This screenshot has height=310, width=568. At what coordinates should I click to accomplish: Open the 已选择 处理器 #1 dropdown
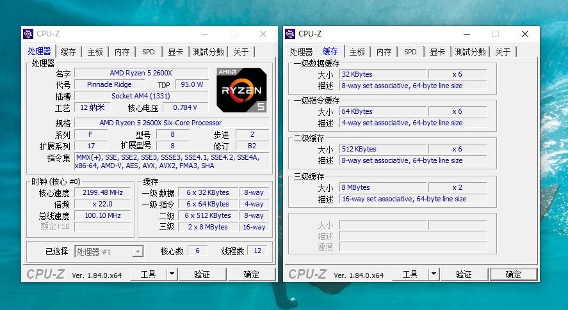click(109, 251)
